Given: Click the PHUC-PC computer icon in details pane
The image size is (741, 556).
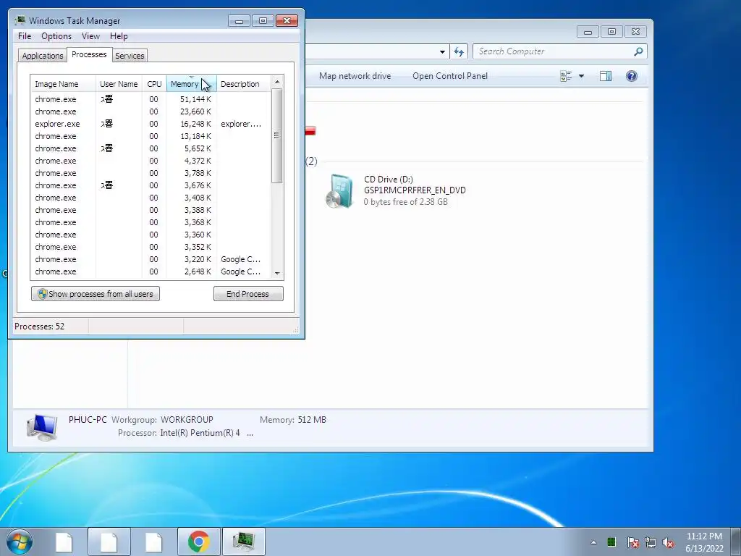Looking at the screenshot, I should (43, 426).
